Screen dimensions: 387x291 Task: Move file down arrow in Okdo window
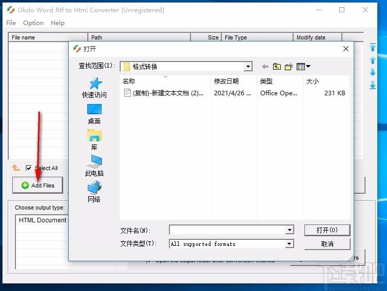373,72
